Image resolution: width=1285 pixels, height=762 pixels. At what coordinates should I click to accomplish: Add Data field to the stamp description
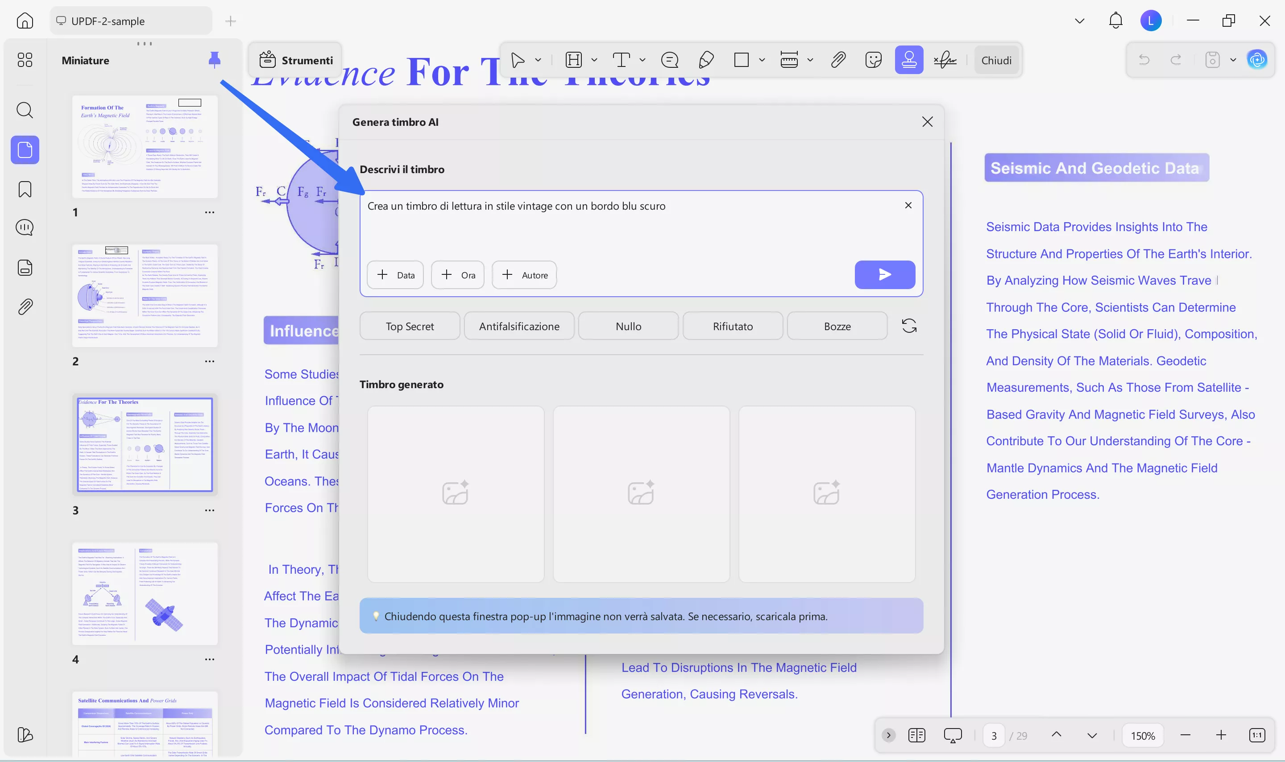395,275
